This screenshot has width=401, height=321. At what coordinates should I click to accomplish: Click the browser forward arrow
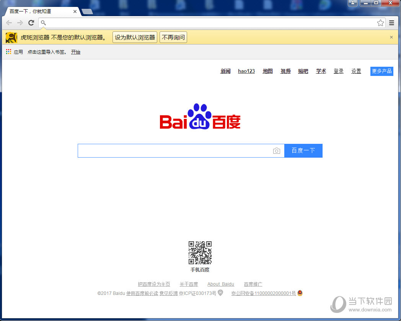[20, 23]
